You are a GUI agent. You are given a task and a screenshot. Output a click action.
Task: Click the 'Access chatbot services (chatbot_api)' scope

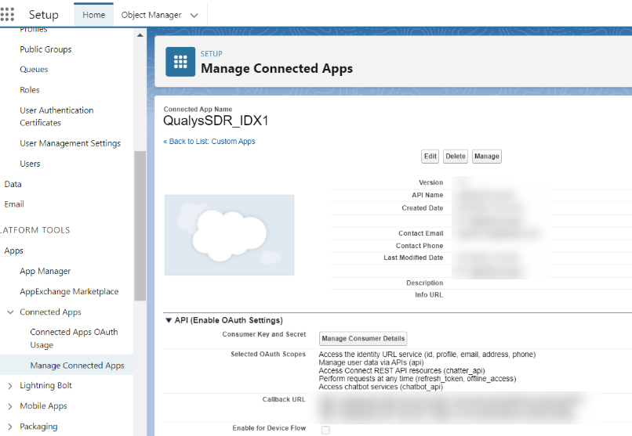point(380,387)
